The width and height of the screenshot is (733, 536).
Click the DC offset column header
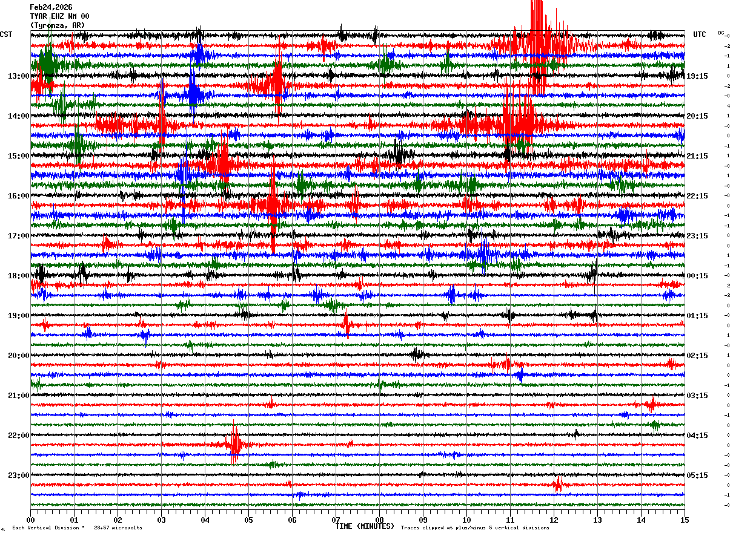pyautogui.click(x=721, y=33)
